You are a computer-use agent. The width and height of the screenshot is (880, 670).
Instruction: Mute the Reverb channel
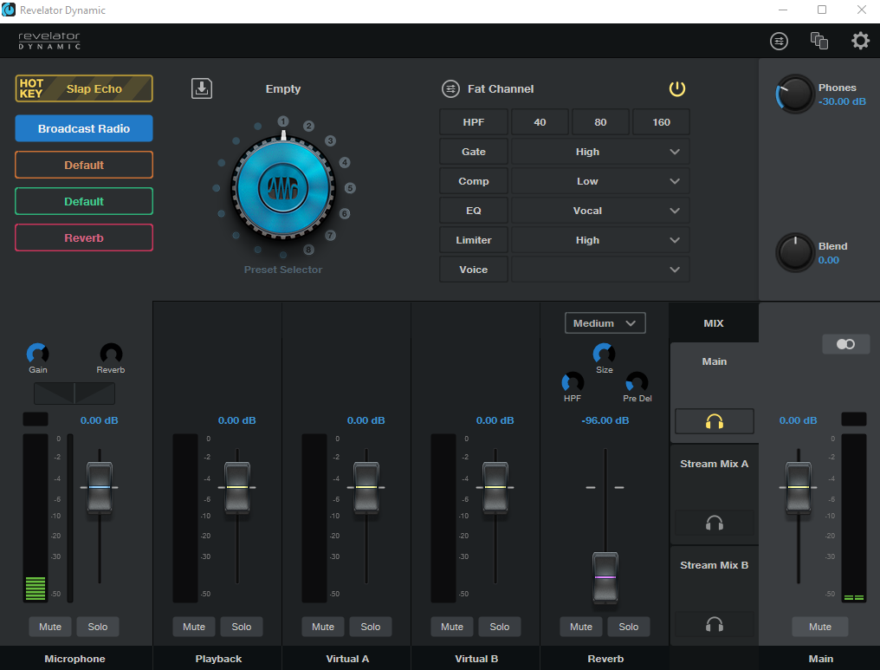pyautogui.click(x=581, y=626)
